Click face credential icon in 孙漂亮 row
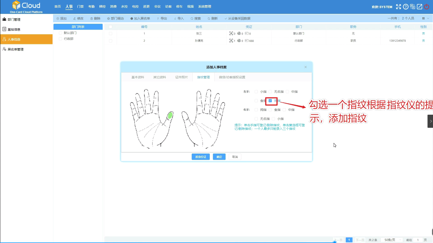Screen dimensions: 433x243 (x=231, y=41)
